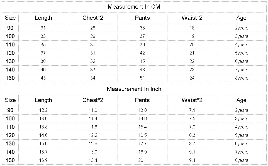Viewport: 268px width, 166px height.
Task: Select the Chest*2 header in CM table
Action: pos(93,18)
